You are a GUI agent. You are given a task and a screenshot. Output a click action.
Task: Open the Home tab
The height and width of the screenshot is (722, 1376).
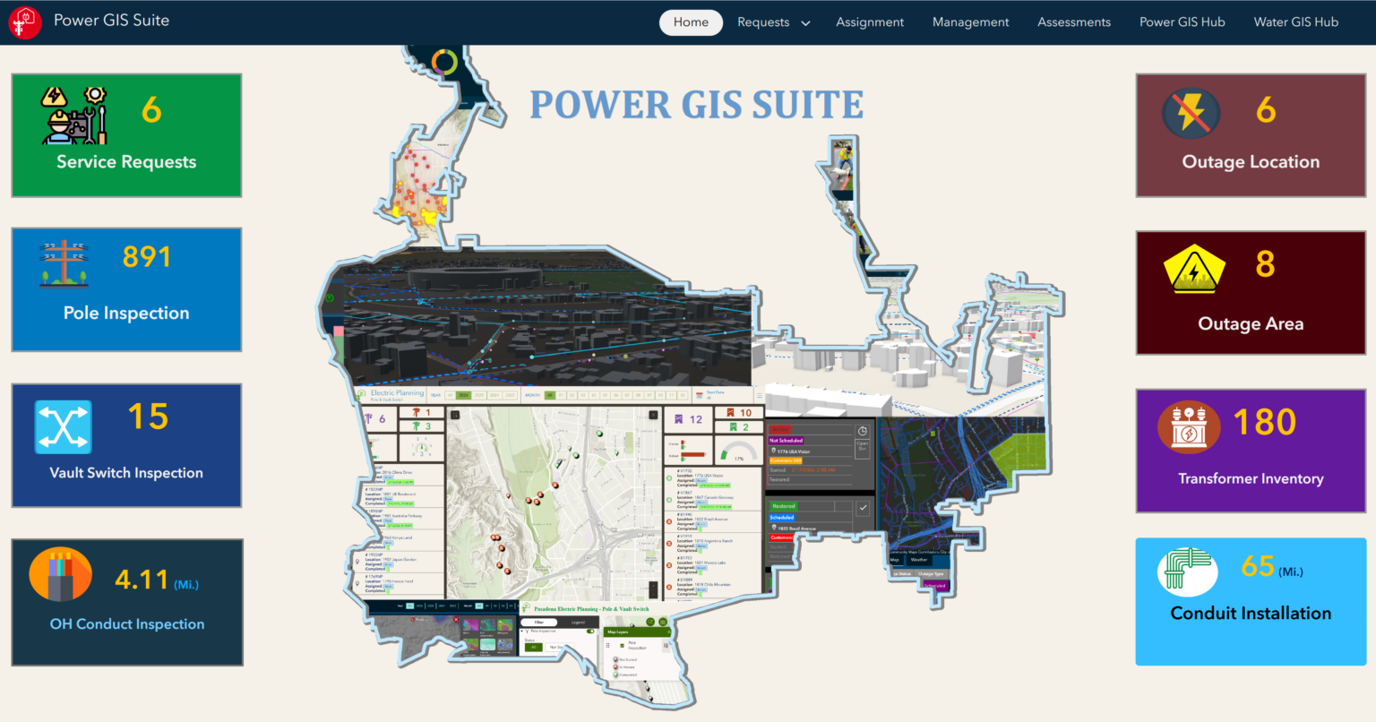coord(691,22)
